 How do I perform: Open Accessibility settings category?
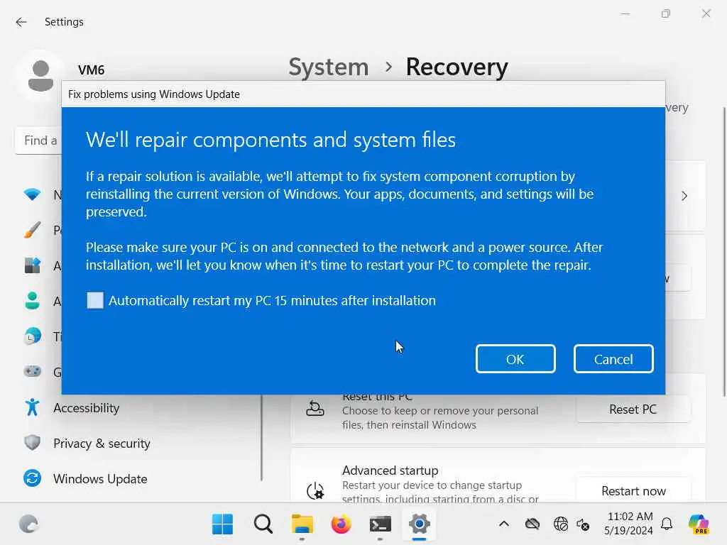tap(86, 408)
